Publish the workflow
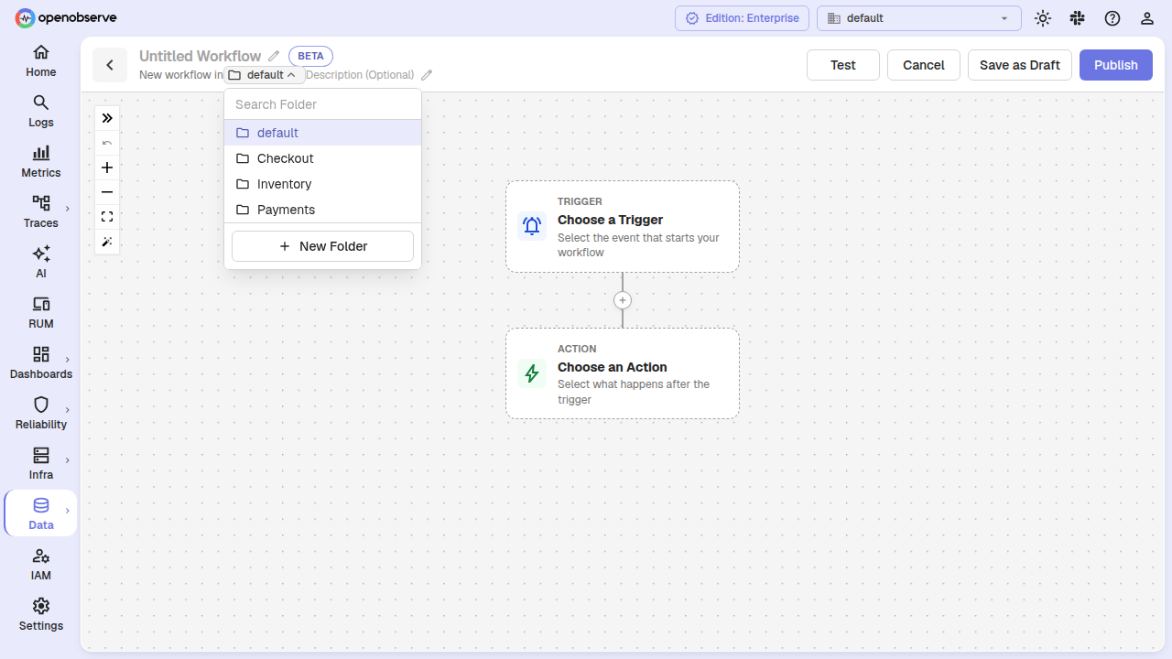The height and width of the screenshot is (659, 1172). click(1116, 65)
